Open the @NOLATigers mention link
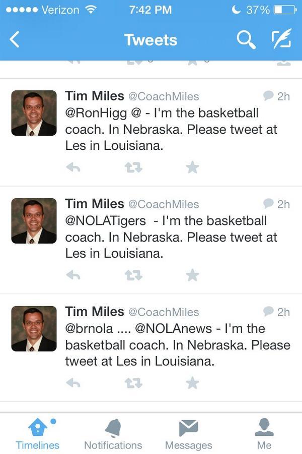The width and height of the screenshot is (302, 454). pyautogui.click(x=106, y=221)
